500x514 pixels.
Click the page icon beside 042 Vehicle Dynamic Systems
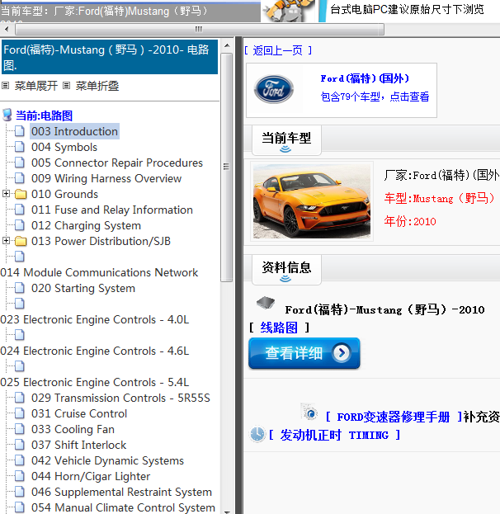[20, 460]
